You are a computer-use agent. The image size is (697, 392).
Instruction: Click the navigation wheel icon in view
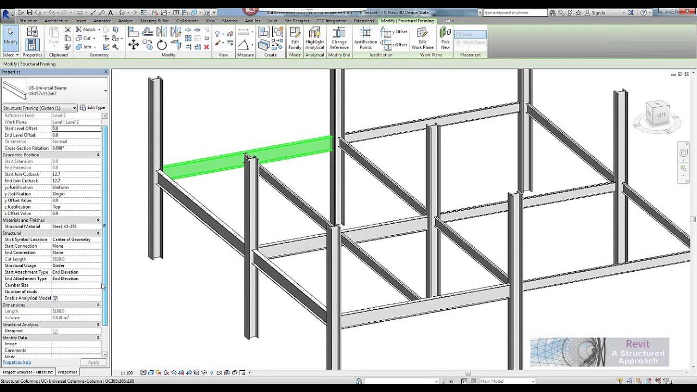pos(683,153)
